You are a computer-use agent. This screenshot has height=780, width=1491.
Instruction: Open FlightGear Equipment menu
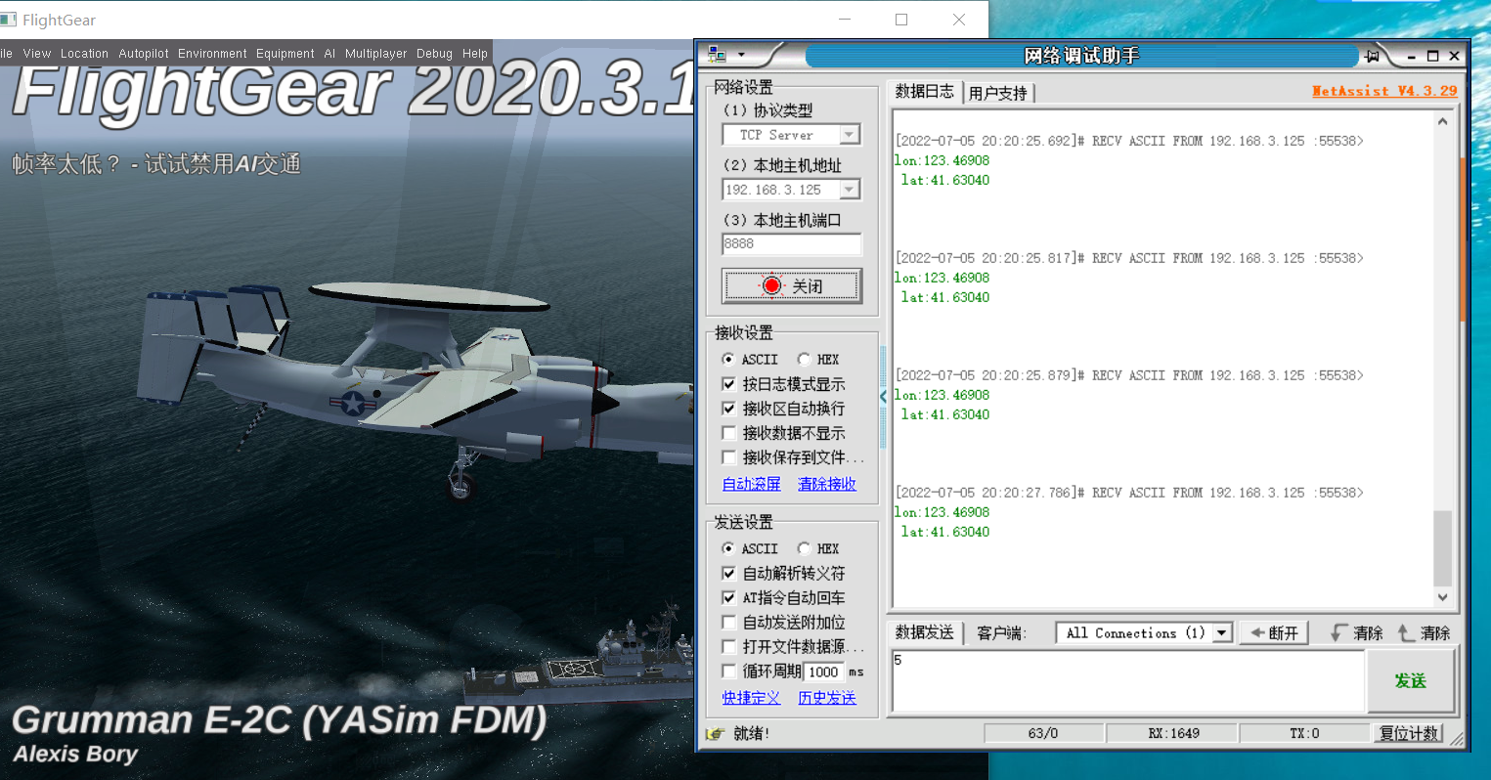(x=285, y=54)
